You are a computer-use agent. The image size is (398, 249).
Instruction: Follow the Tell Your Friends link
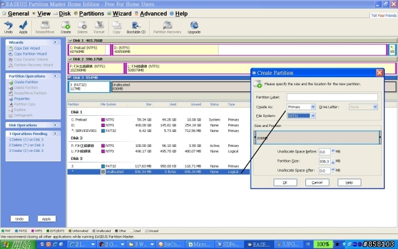384,16
